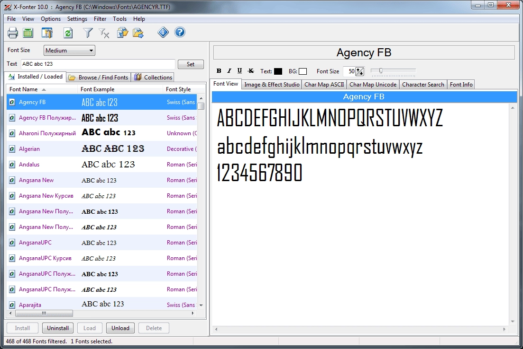Open the Char Map ASCII tab

coord(324,85)
